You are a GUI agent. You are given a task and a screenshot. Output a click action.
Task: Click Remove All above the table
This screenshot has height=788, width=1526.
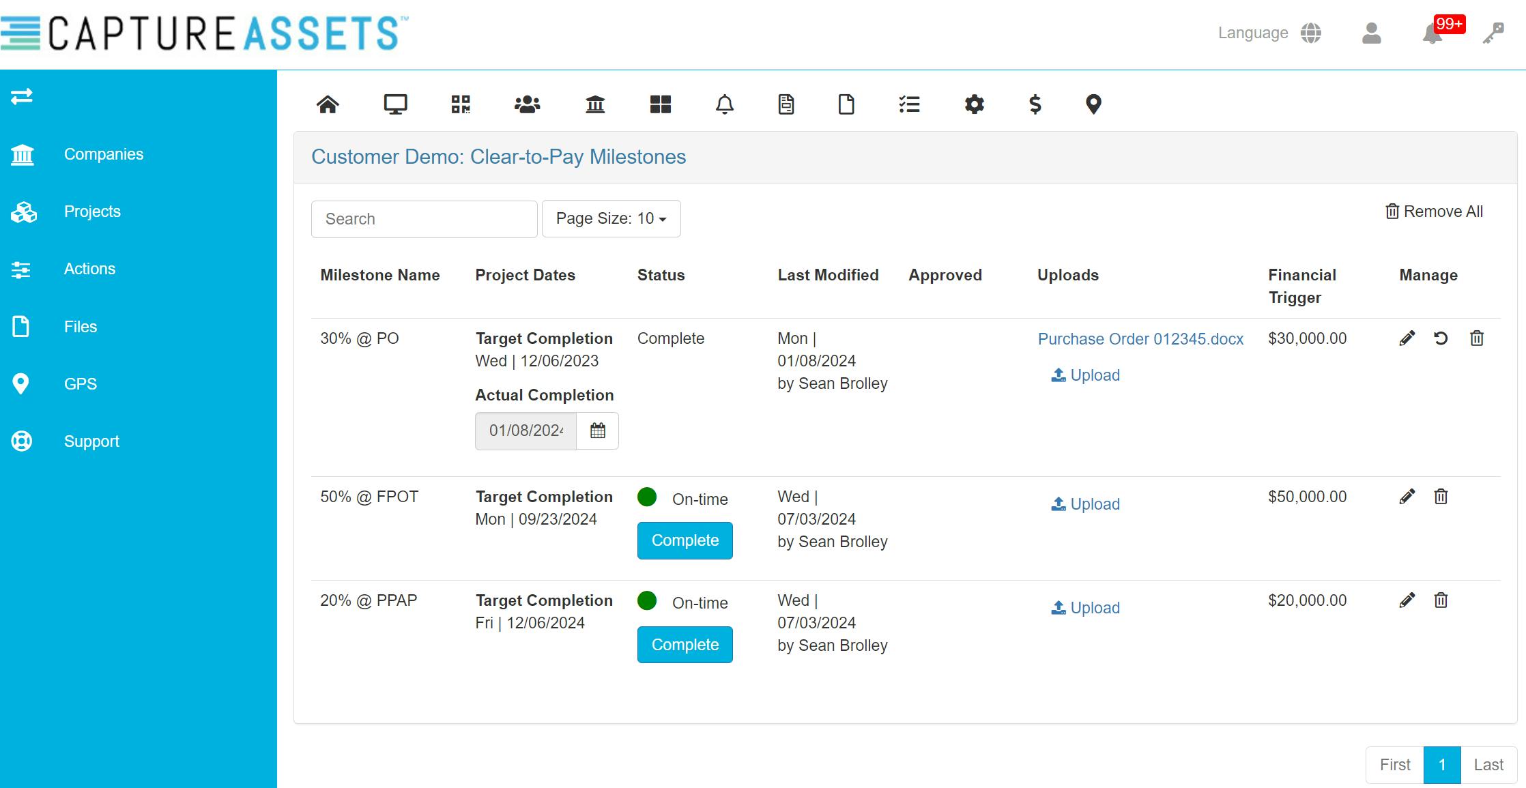pyautogui.click(x=1433, y=211)
